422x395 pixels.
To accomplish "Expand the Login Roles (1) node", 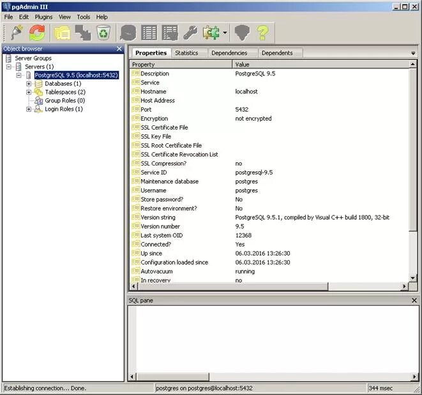I will 29,109.
